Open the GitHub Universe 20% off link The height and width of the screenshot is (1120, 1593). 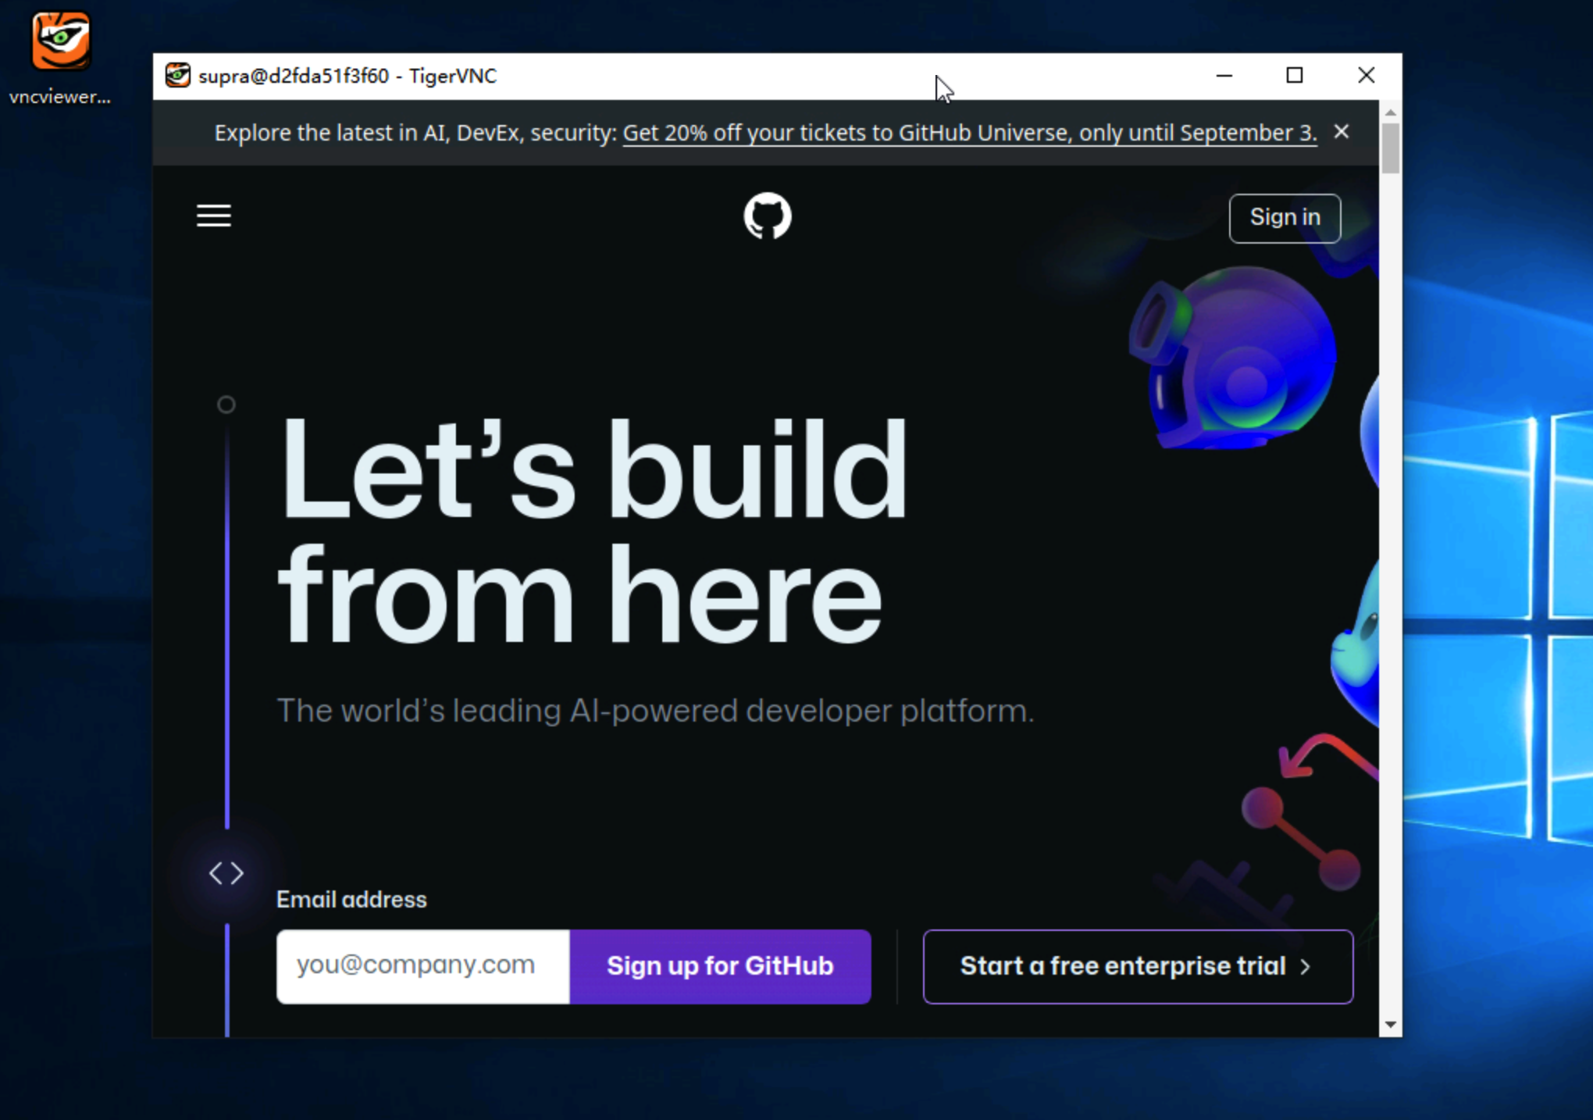(x=969, y=134)
